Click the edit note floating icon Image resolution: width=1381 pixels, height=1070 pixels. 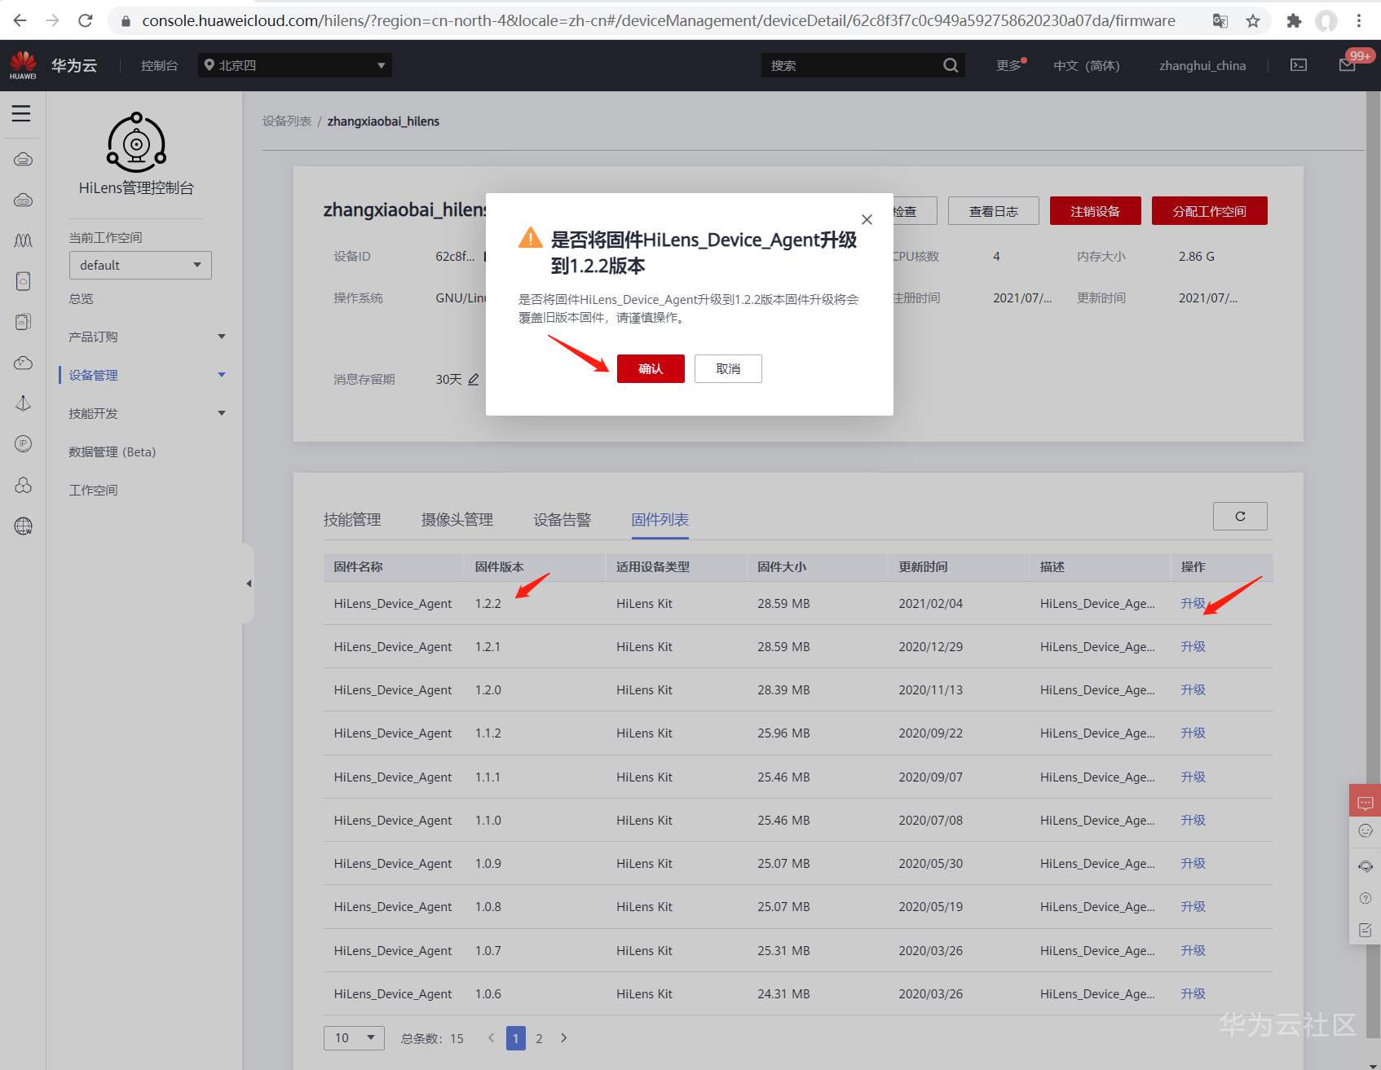coord(1366,930)
